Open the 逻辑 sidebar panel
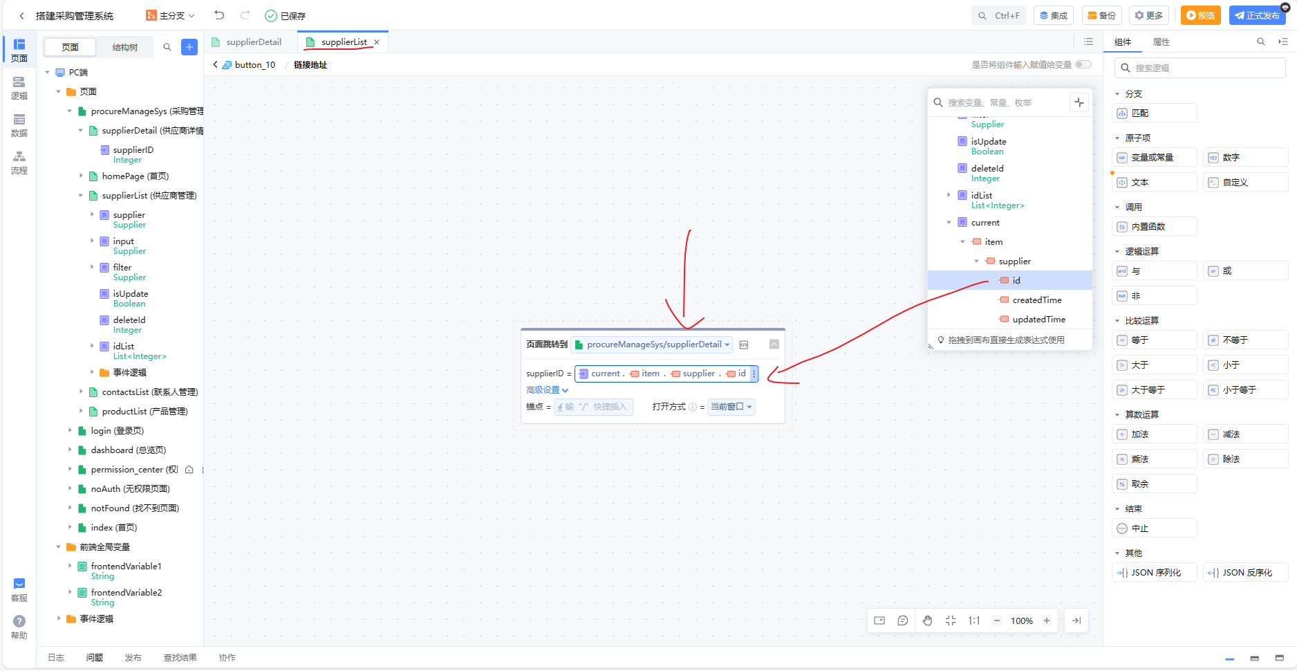Viewport: 1297px width, 671px height. coord(19,88)
